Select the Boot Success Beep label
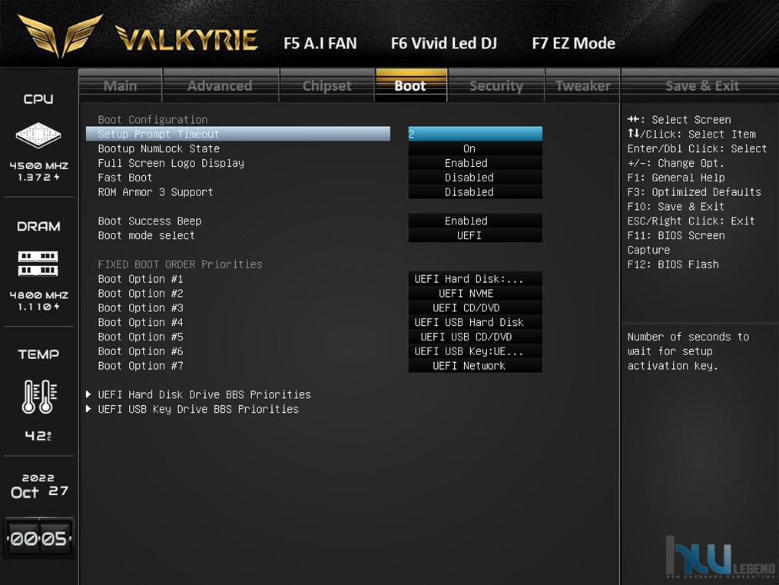 pos(150,221)
